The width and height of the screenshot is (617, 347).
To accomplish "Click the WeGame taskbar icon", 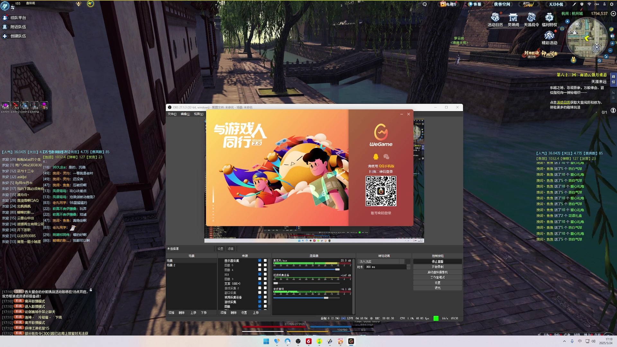I will point(351,341).
